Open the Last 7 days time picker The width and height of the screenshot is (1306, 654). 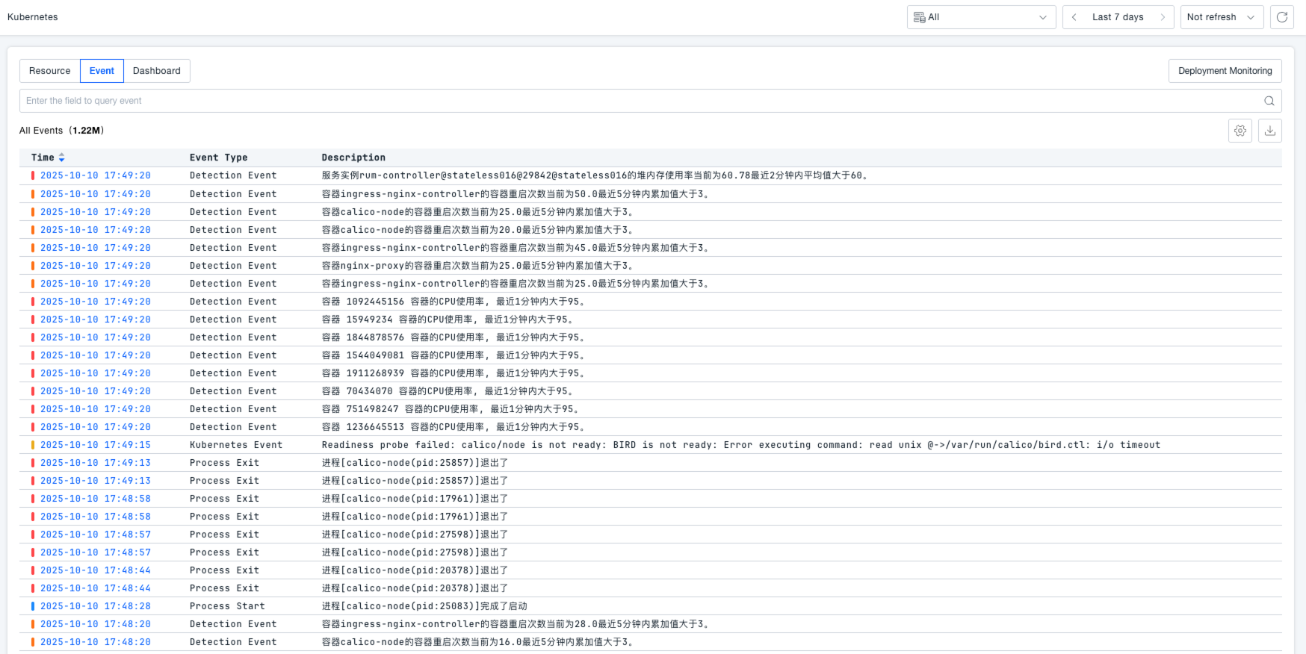tap(1118, 17)
